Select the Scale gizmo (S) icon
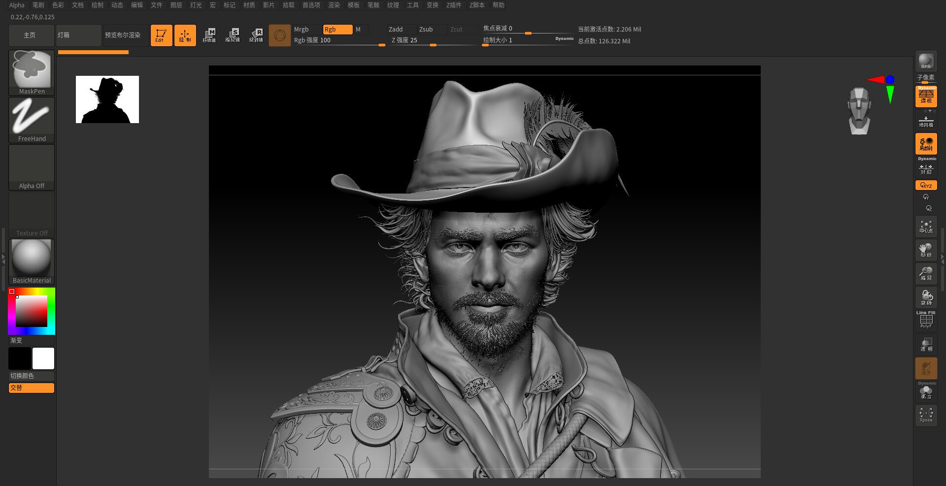Screen dimensions: 946x486 coord(233,35)
